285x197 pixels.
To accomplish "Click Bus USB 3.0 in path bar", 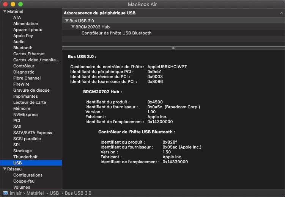I will coord(78,193).
